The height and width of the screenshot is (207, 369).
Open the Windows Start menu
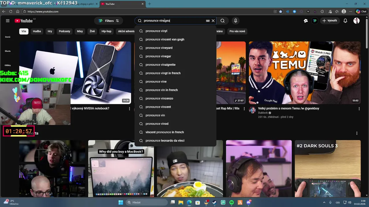121,202
